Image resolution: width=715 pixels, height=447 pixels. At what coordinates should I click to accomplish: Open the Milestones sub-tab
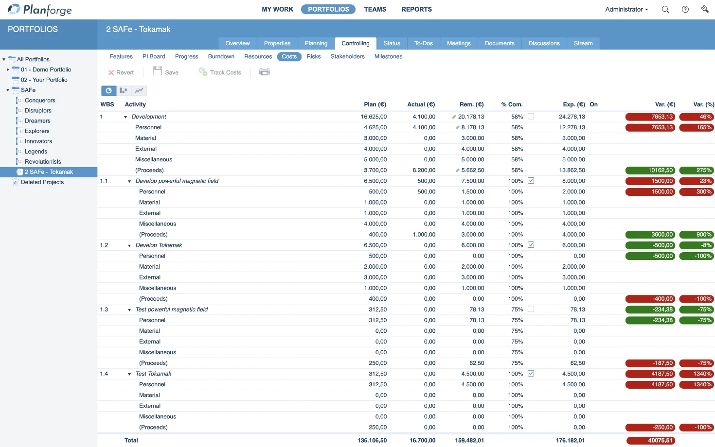pyautogui.click(x=388, y=56)
